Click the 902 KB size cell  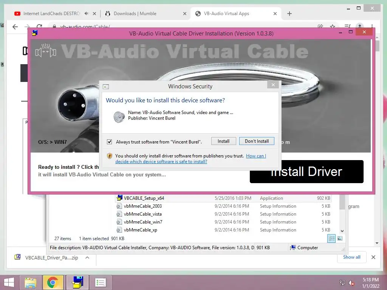click(324, 198)
